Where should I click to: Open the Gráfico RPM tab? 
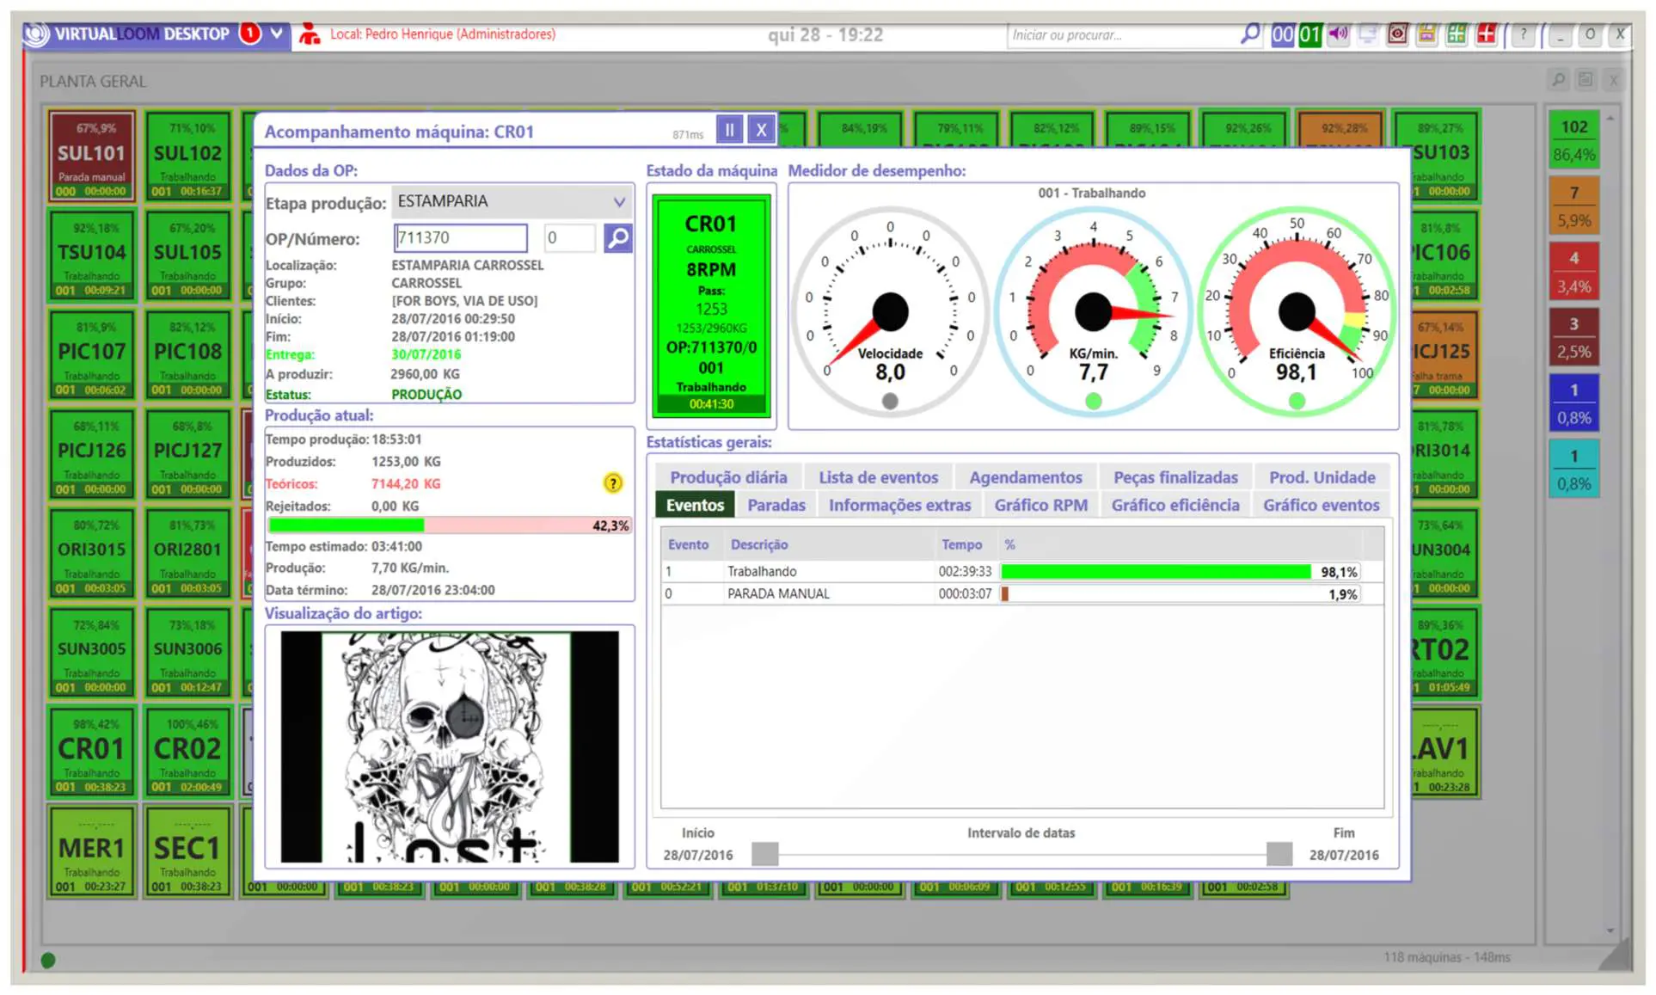(x=1040, y=505)
